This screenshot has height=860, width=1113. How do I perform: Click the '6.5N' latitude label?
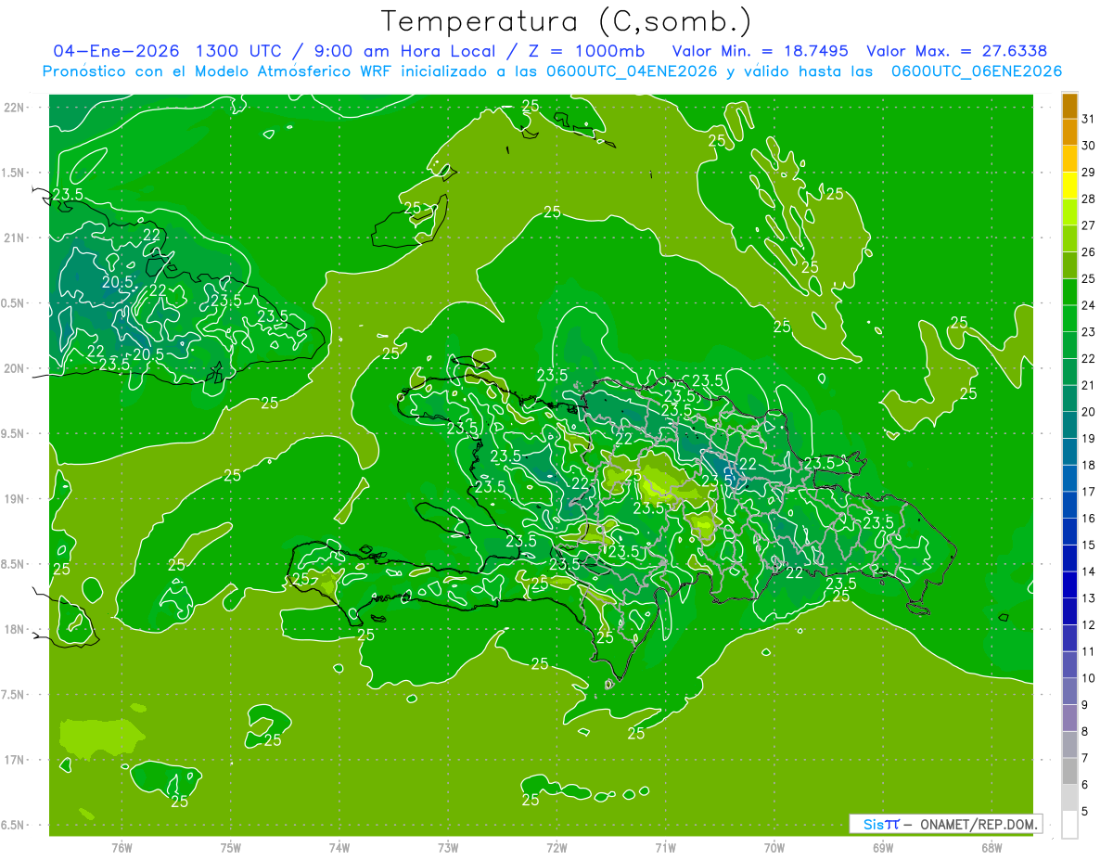pyautogui.click(x=14, y=825)
